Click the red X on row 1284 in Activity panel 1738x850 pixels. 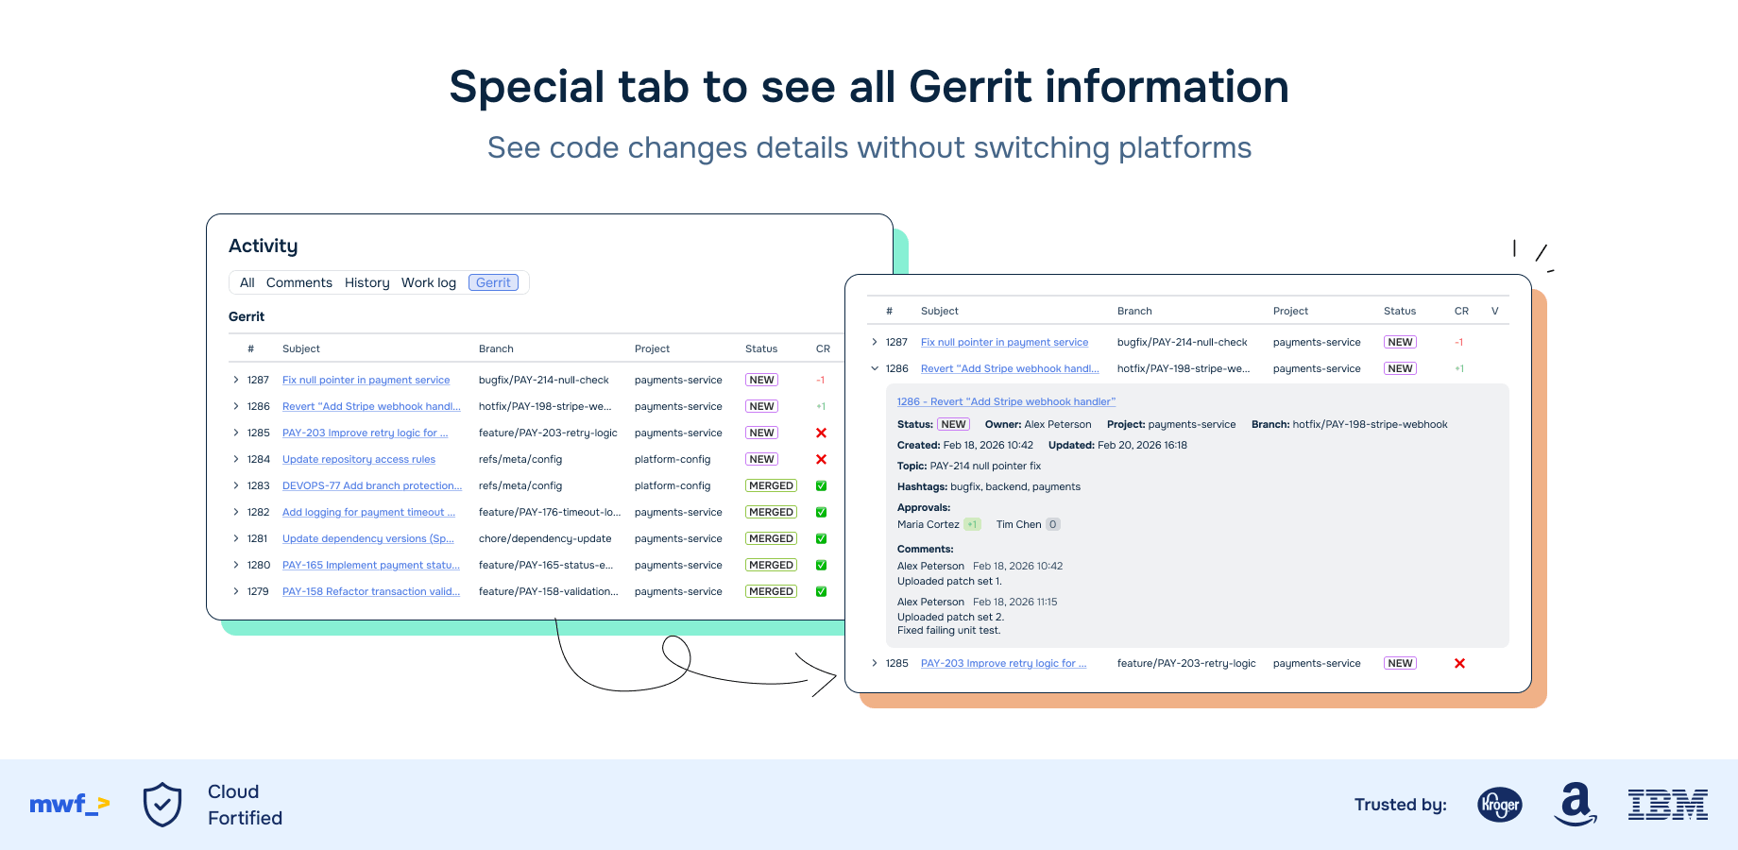tap(821, 460)
